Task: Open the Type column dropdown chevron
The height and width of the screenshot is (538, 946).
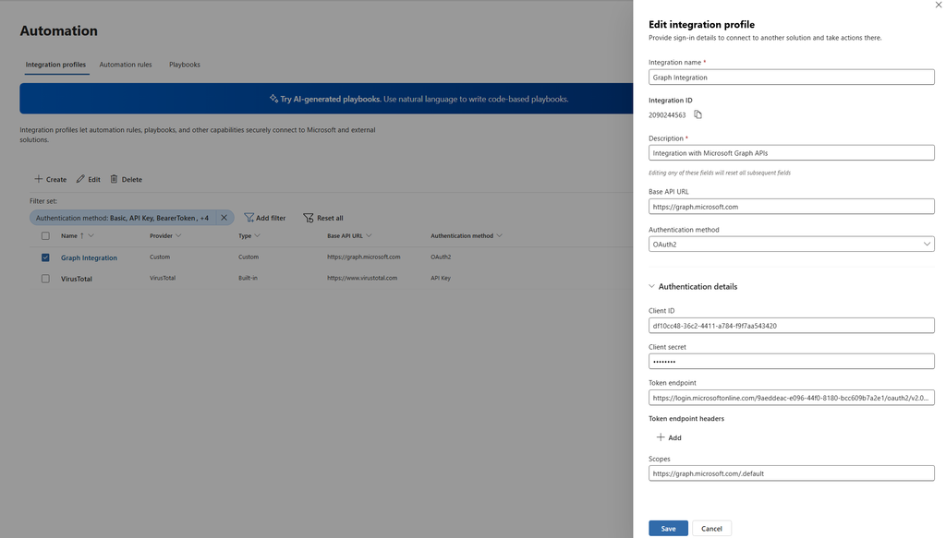Action: pyautogui.click(x=257, y=235)
